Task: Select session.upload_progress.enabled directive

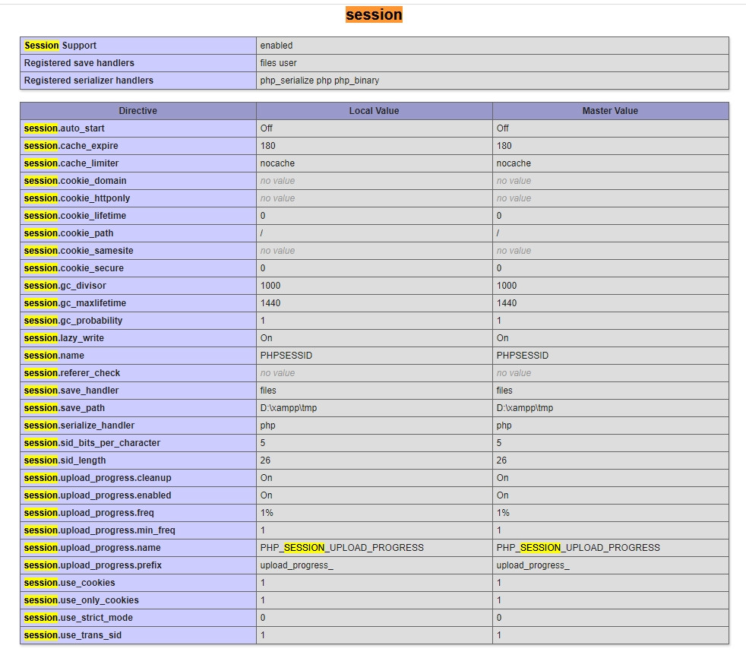Action: [x=97, y=495]
